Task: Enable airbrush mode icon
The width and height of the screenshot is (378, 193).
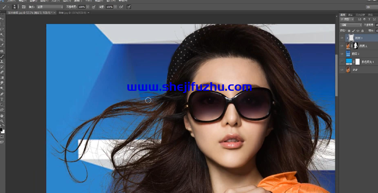Action: click(121, 7)
